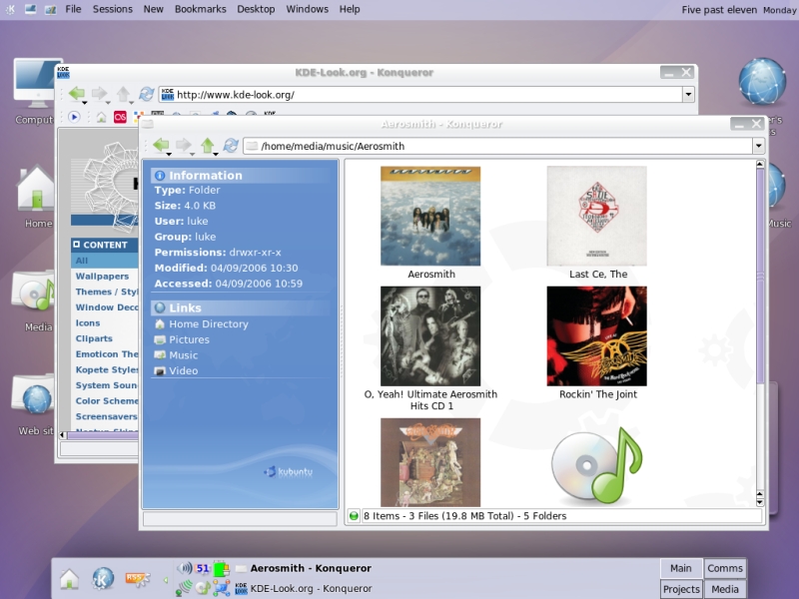799x599 pixels.
Task: Open the Help menu
Action: [350, 9]
